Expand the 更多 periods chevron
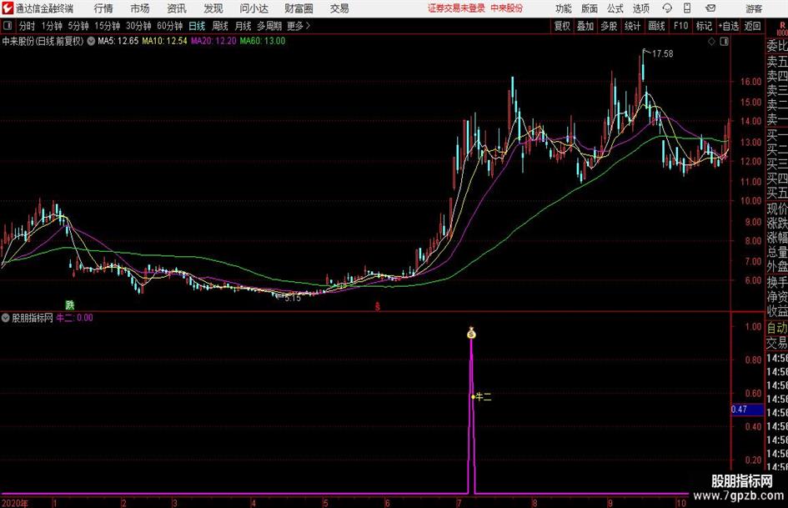 [308, 26]
